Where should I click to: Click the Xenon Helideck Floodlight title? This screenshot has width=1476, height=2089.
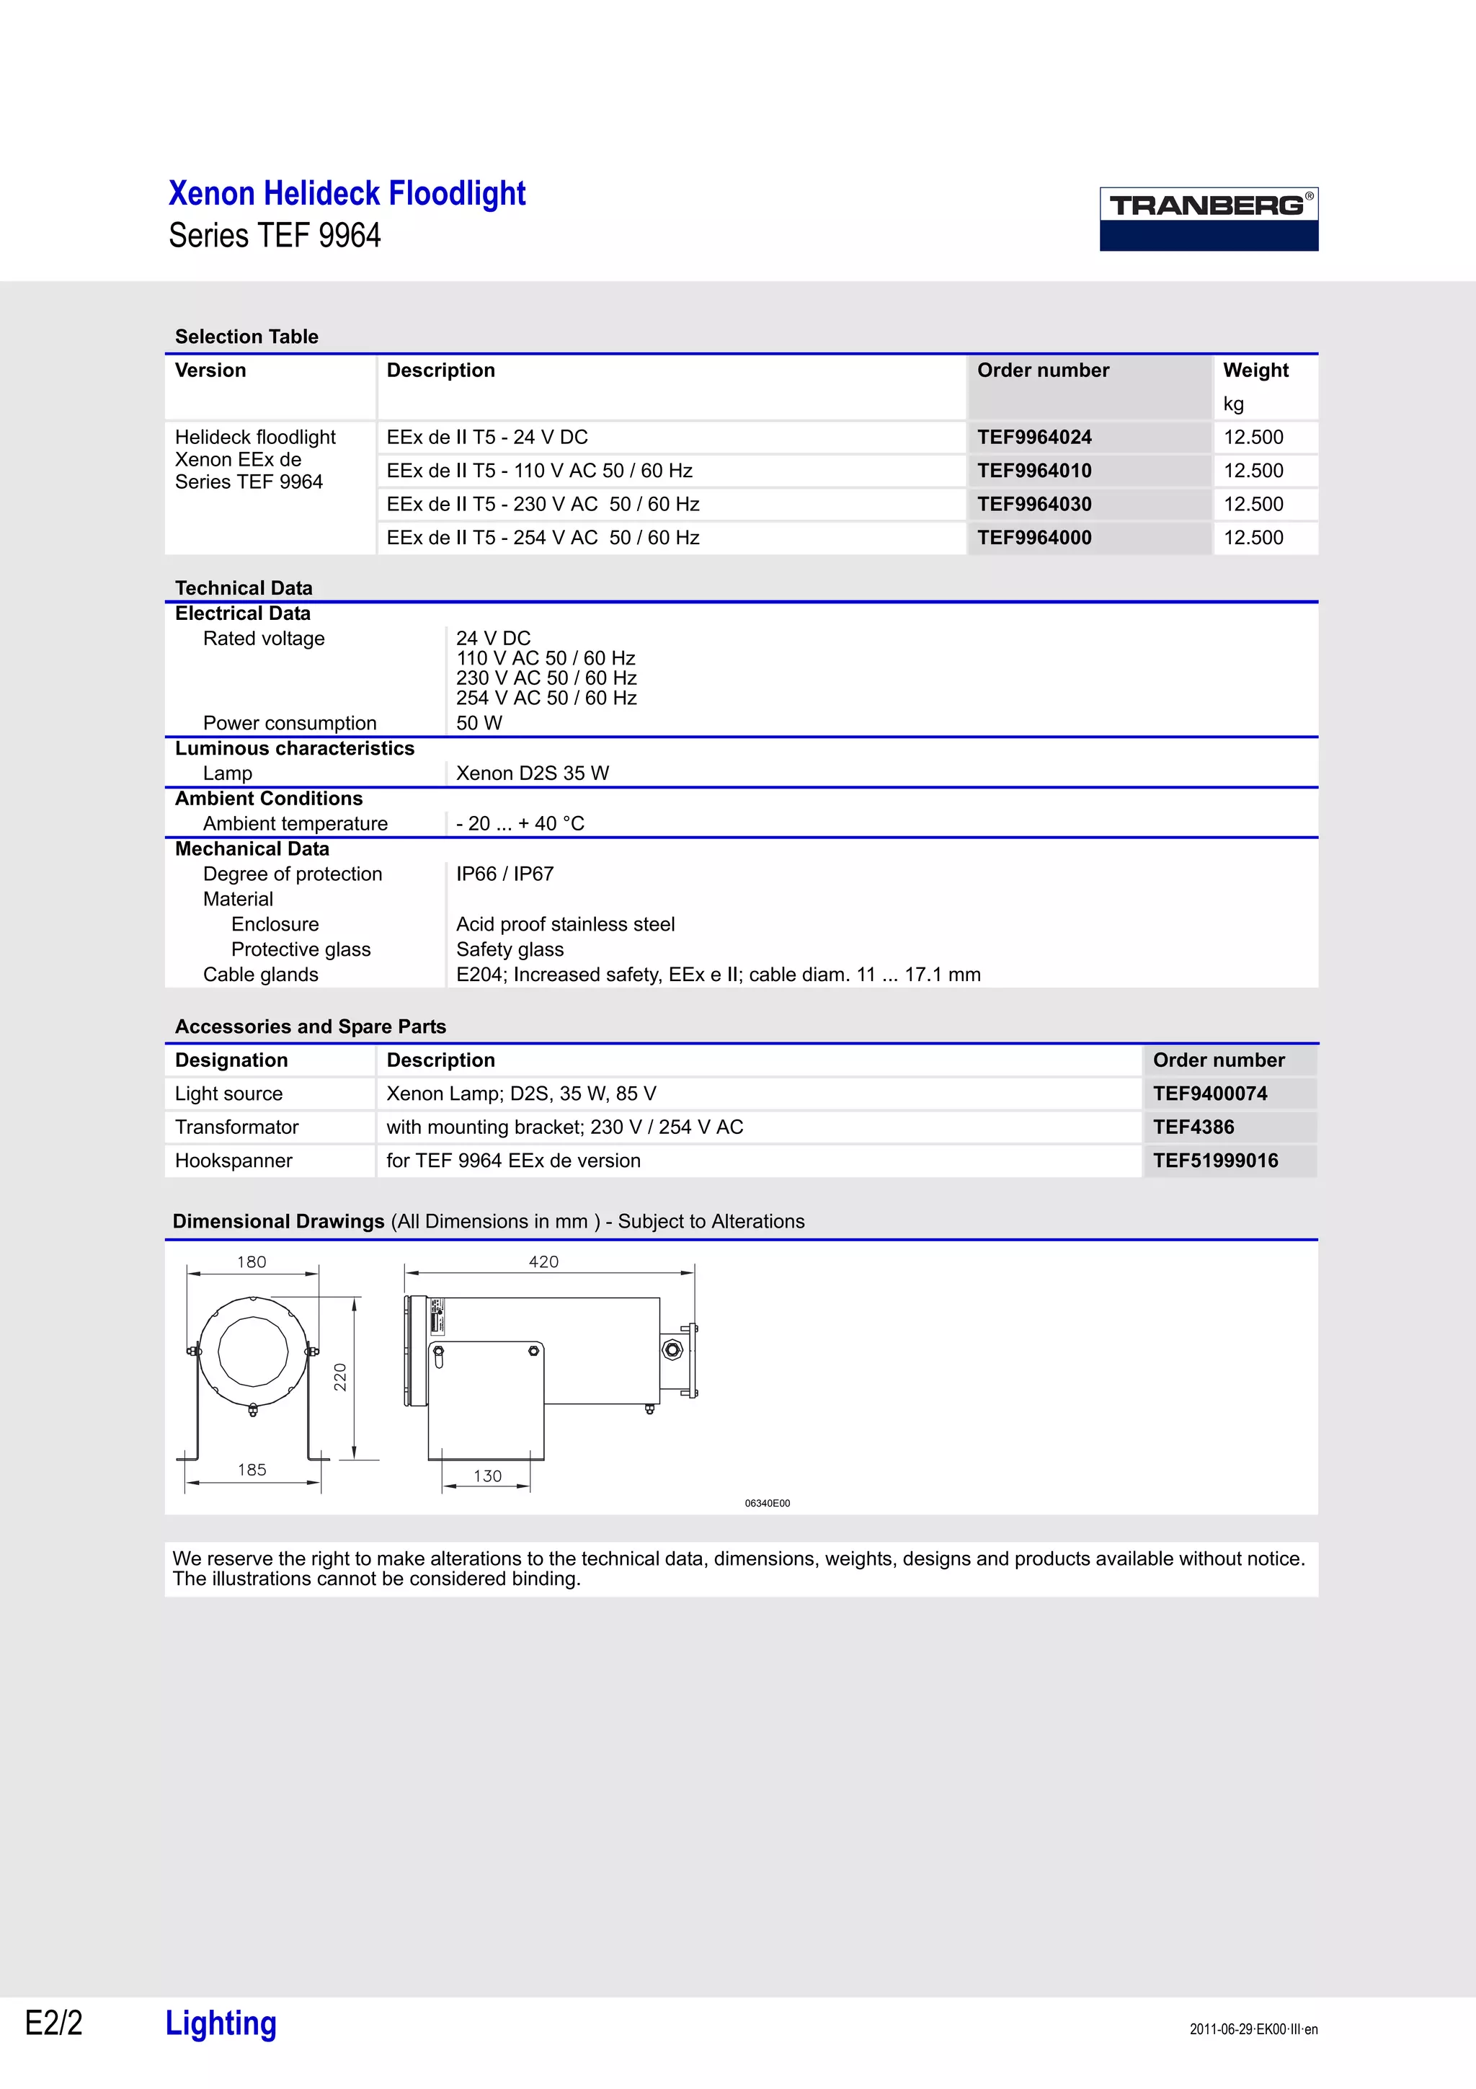coord(347,193)
